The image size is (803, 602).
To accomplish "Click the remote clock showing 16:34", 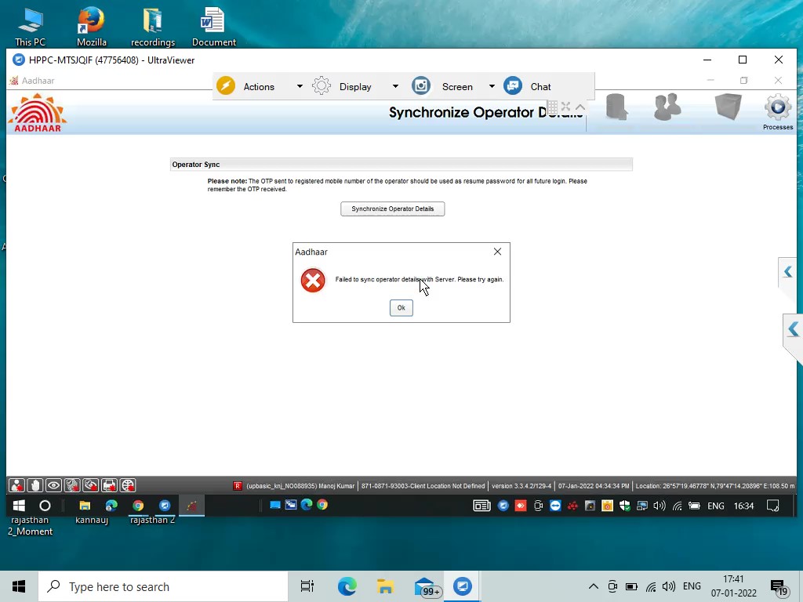I will [743, 506].
